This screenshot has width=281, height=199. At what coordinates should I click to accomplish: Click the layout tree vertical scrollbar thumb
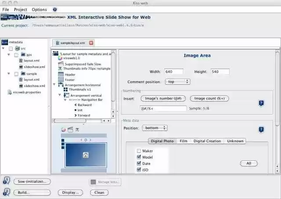pos(113,77)
